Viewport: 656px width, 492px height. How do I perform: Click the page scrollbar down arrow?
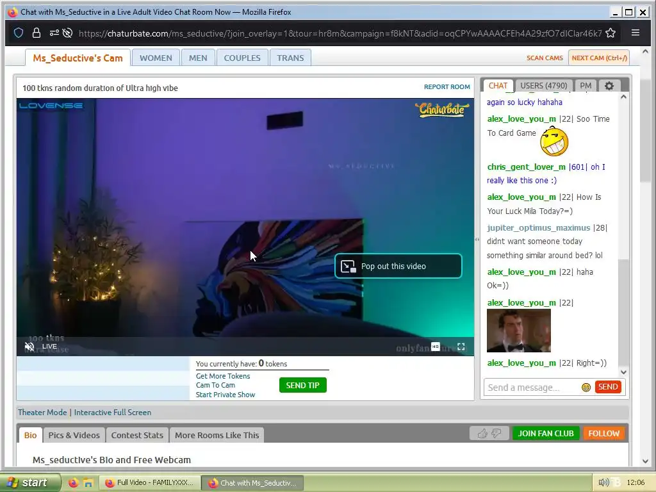(x=645, y=461)
